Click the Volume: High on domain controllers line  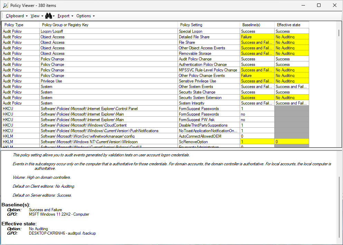click(41, 177)
